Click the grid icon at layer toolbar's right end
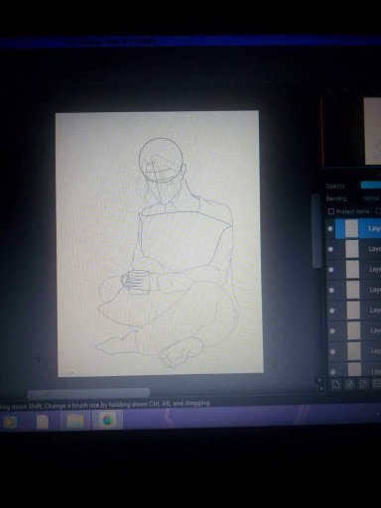 377,384
